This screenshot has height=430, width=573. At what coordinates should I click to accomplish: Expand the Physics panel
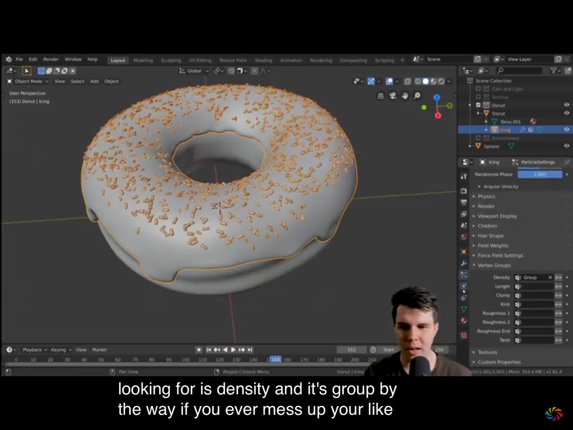coord(486,196)
